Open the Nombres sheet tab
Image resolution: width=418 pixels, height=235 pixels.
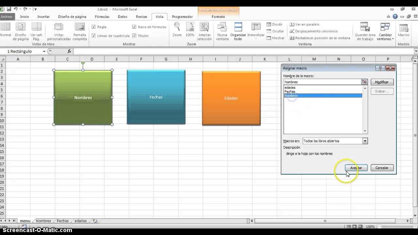pyautogui.click(x=43, y=221)
